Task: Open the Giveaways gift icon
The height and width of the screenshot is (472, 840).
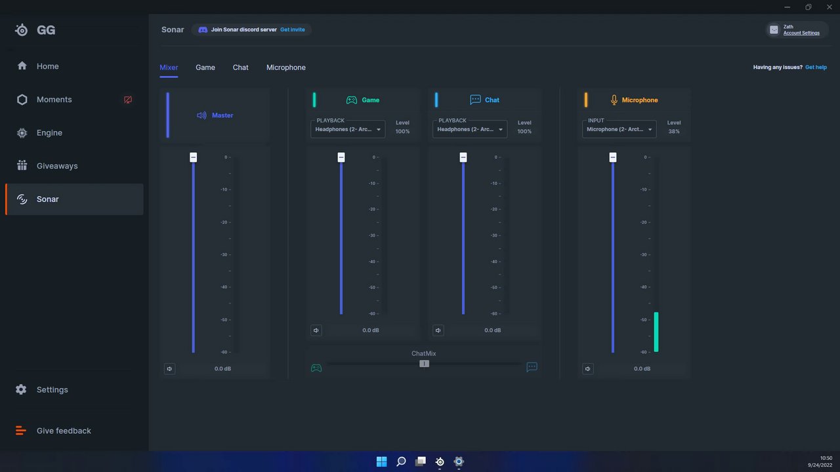Action: pyautogui.click(x=22, y=166)
